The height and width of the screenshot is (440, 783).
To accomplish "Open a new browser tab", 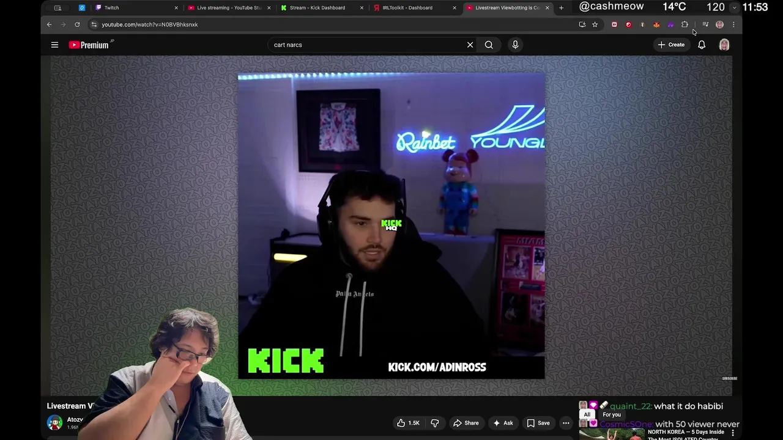I will pyautogui.click(x=561, y=8).
